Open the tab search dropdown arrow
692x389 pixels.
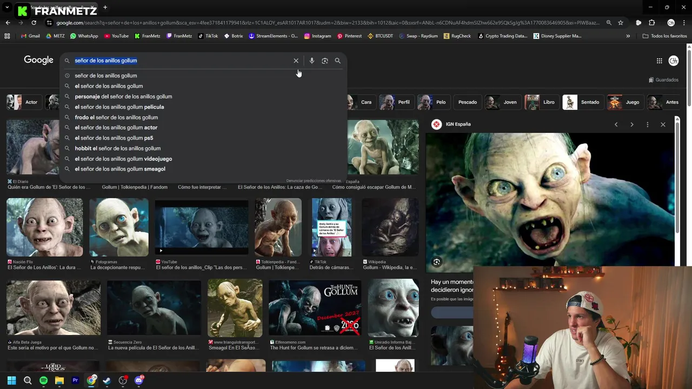point(7,8)
